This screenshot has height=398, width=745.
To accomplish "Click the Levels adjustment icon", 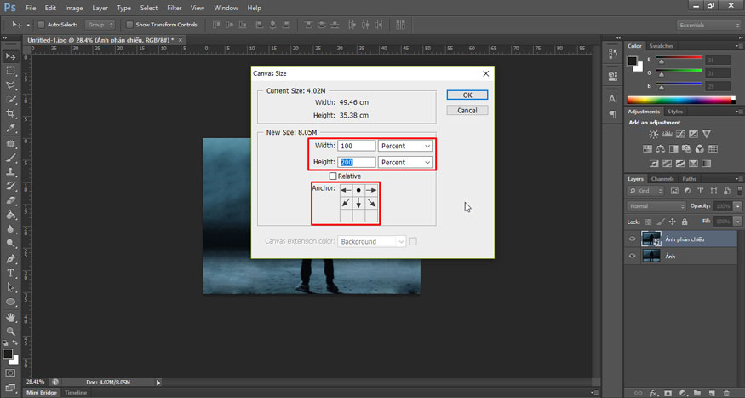I will click(667, 134).
